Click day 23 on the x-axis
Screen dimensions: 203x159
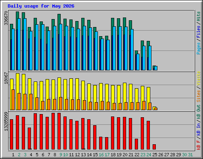coord(143,155)
